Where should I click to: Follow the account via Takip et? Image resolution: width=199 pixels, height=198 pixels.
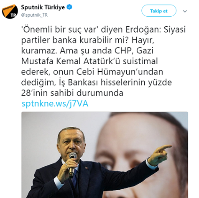(x=159, y=11)
